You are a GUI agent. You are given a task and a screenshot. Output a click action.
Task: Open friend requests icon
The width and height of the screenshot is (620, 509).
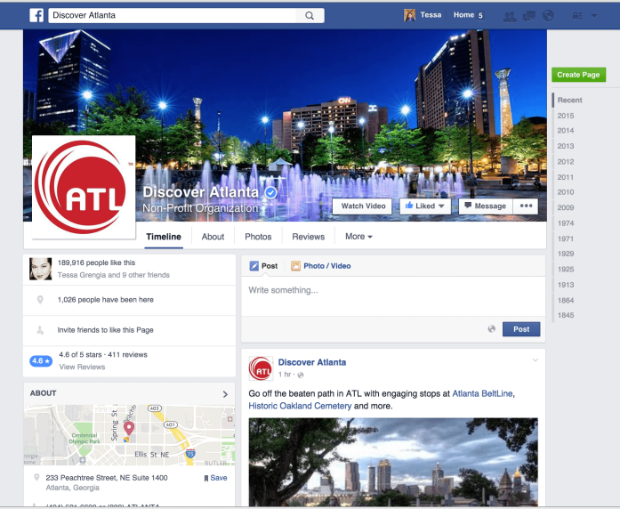pyautogui.click(x=510, y=16)
